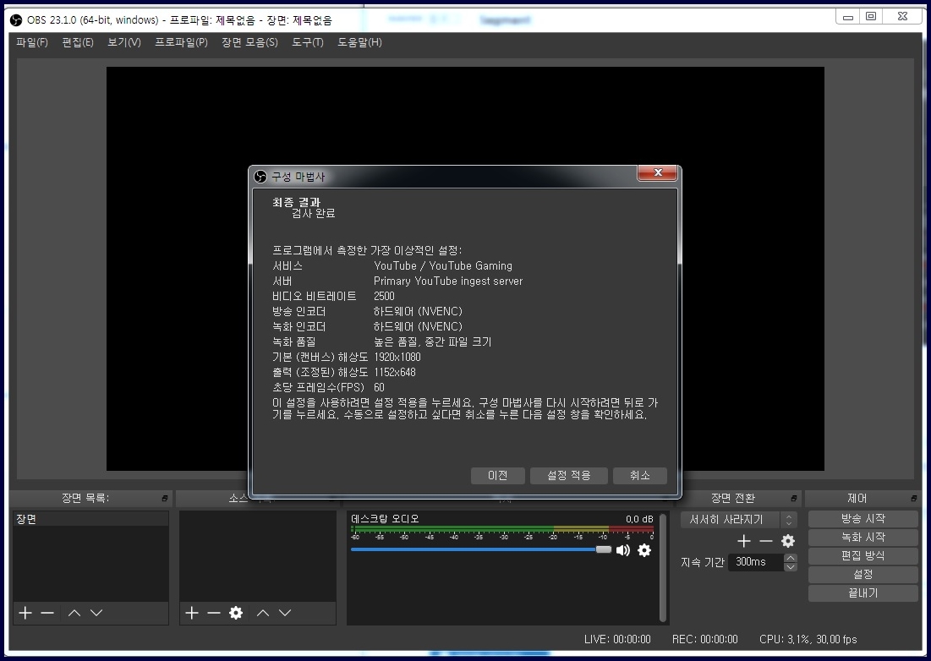Viewport: 931px width, 661px height.
Task: Remove scene using minus icon in scene list
Action: (47, 613)
